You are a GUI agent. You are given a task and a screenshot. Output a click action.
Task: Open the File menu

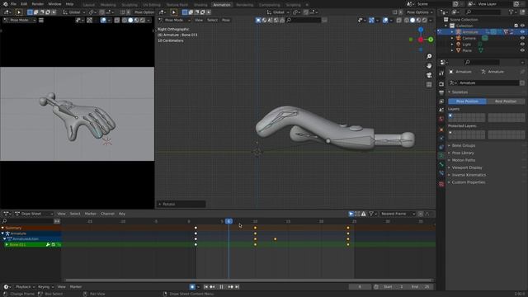(x=13, y=4)
